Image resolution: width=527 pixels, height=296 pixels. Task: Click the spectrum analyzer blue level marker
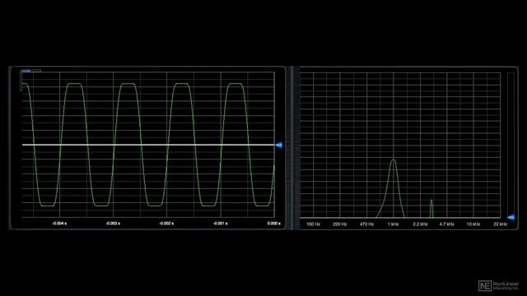click(x=511, y=217)
